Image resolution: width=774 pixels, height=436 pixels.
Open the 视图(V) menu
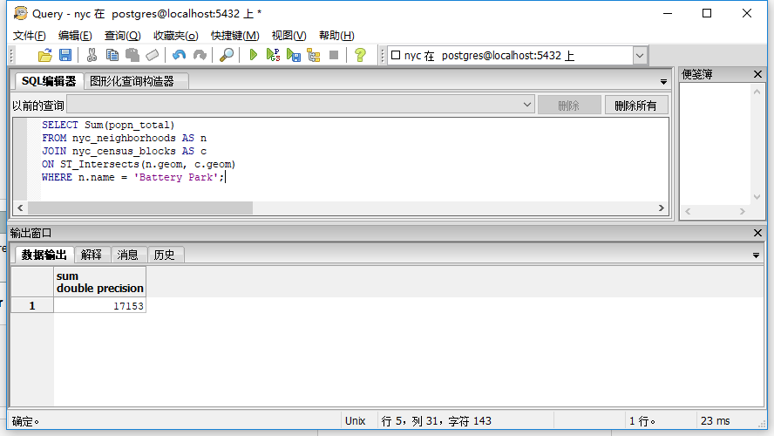289,36
